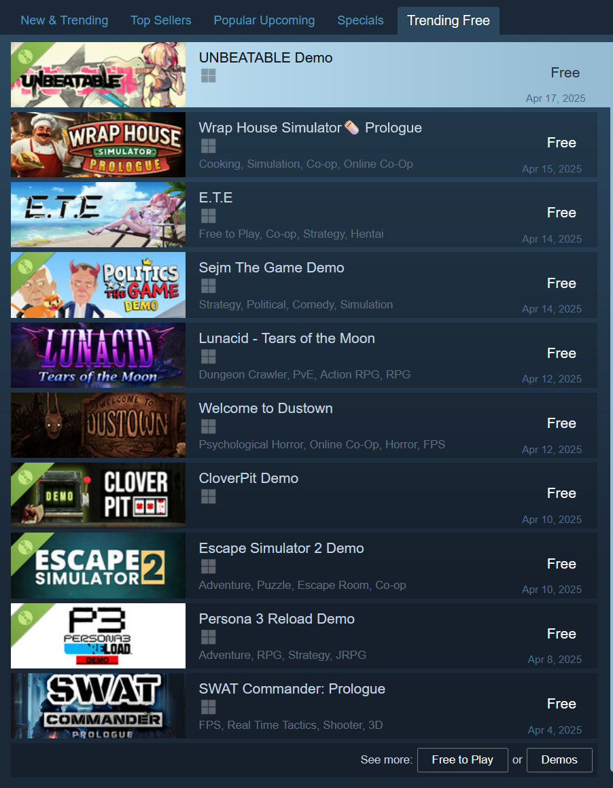Open the UNBEATABLE game thumbnail
Image resolution: width=613 pixels, height=788 pixels.
[98, 74]
